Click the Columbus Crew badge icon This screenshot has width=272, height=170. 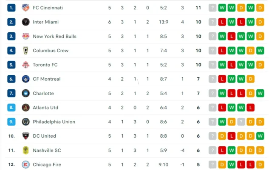point(25,51)
